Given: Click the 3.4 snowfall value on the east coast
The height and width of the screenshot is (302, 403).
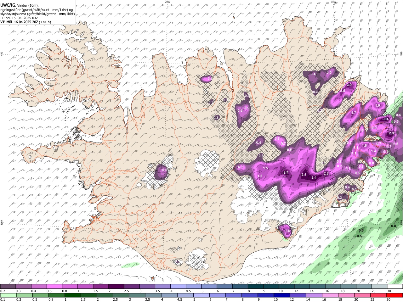Looking at the screenshot, I should coord(386,119).
